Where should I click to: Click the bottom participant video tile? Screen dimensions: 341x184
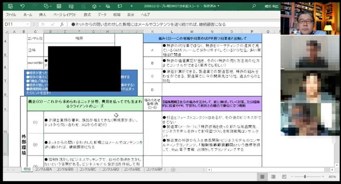pyautogui.click(x=310, y=119)
